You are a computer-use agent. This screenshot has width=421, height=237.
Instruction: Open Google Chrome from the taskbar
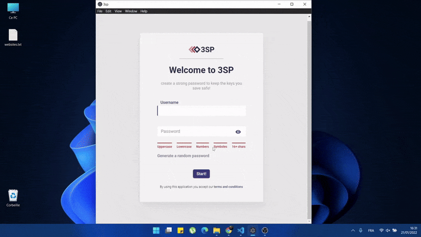coord(229,231)
